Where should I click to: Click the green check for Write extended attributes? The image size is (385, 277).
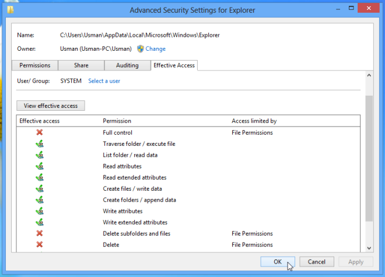coord(39,222)
